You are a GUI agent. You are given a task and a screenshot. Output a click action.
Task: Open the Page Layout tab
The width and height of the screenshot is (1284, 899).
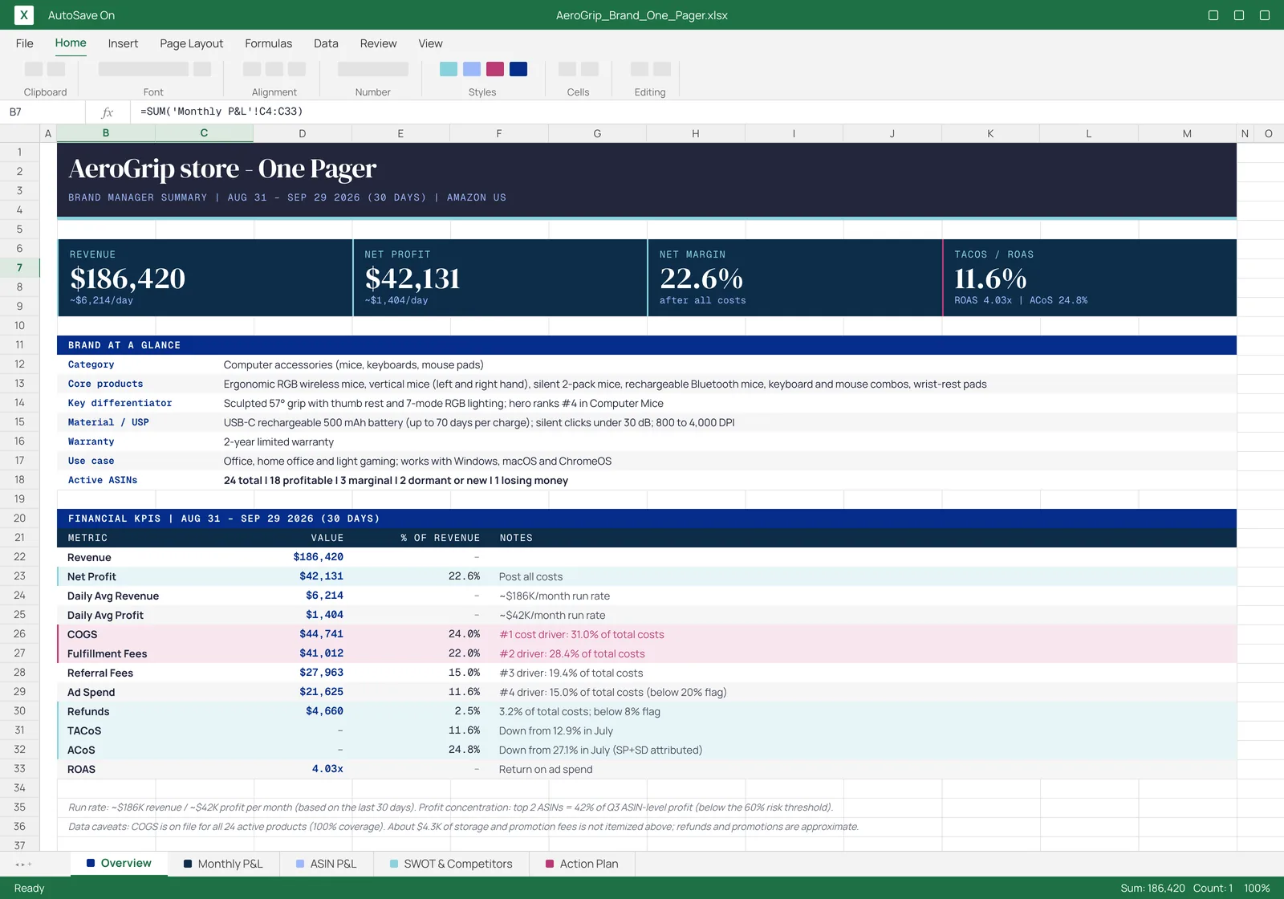(191, 43)
